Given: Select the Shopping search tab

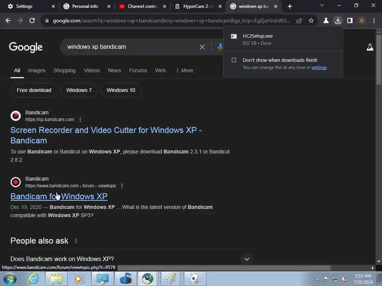Looking at the screenshot, I should (64, 70).
